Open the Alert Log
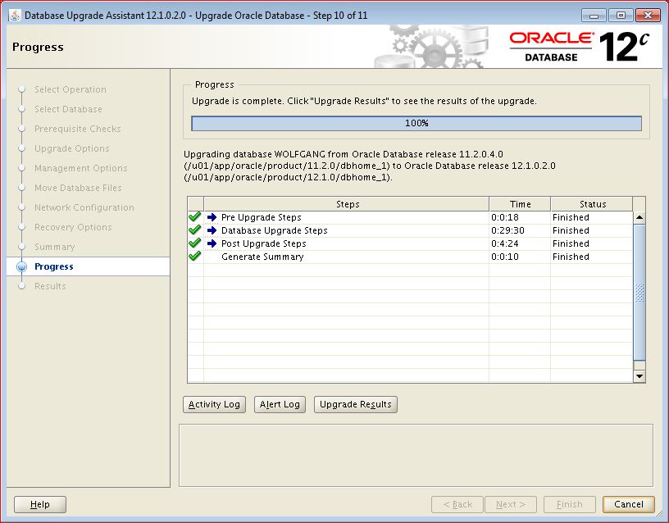669x523 pixels. pos(280,404)
